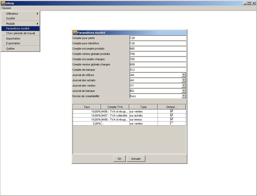Select 4456 TVA cell in sur immos row
The width and height of the screenshot is (257, 196).
[x=115, y=120]
